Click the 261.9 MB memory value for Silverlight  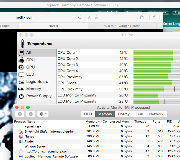[x=93, y=131]
